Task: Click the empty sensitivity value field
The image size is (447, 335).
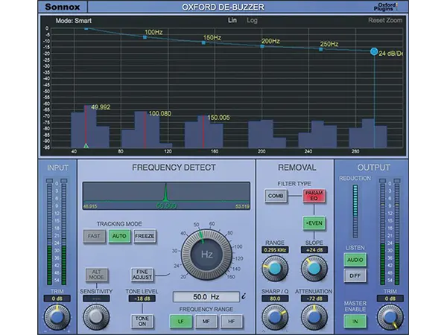Action: click(x=96, y=299)
